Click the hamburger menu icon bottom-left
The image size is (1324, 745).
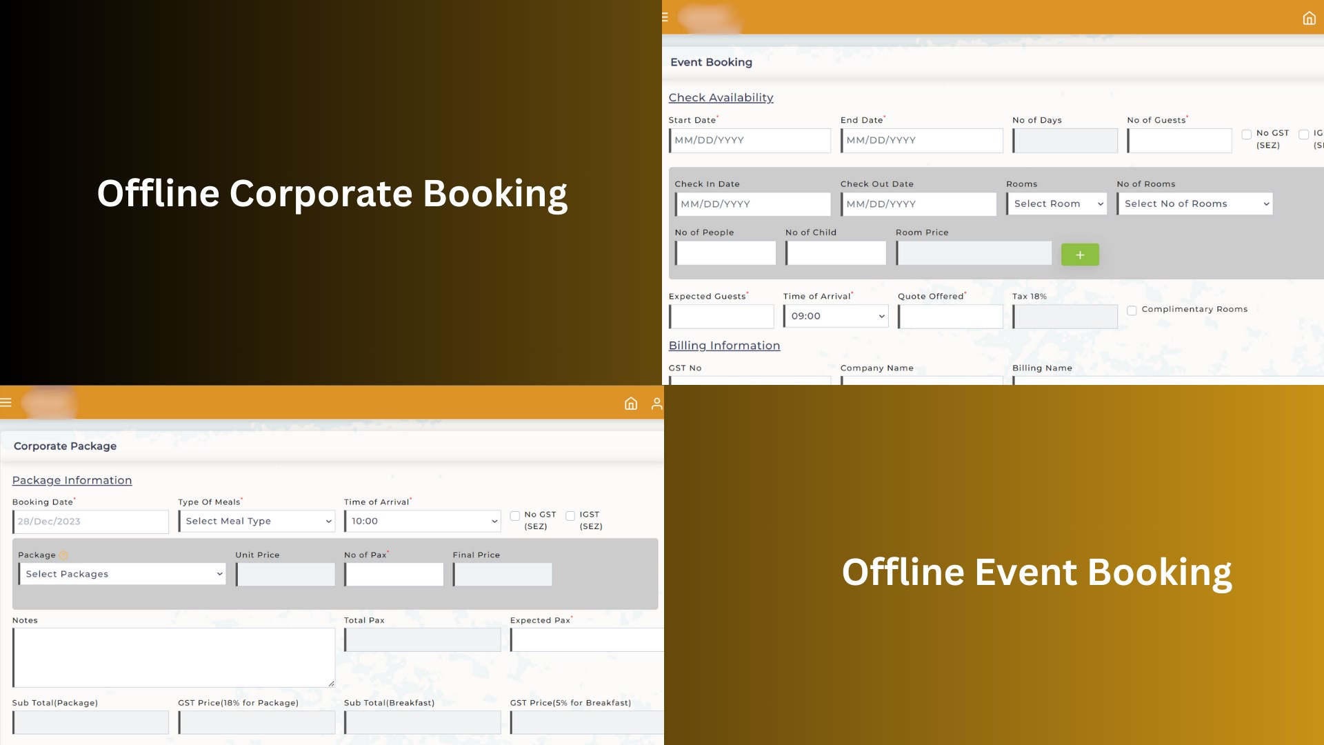pos(5,402)
